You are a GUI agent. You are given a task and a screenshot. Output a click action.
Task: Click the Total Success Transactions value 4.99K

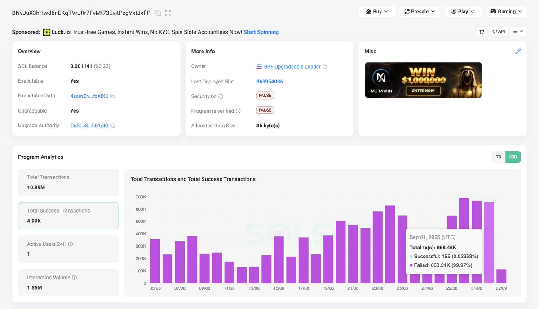tap(34, 221)
